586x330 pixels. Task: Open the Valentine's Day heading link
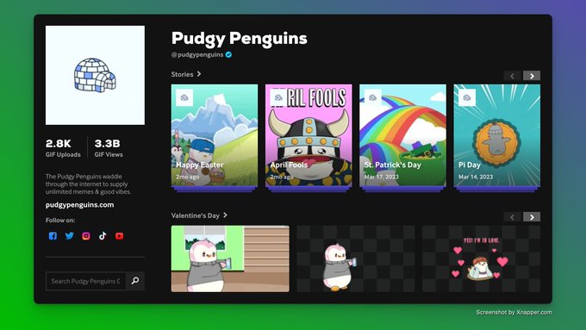[195, 215]
